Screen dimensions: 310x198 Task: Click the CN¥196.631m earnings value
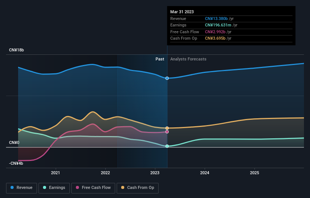pos(218,25)
